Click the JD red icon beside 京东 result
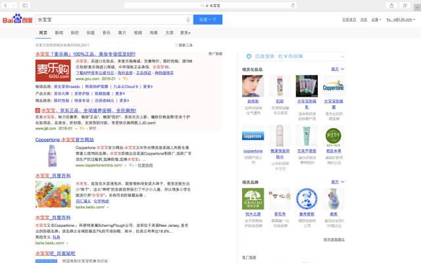The image size is (421, 263). [x=37, y=110]
